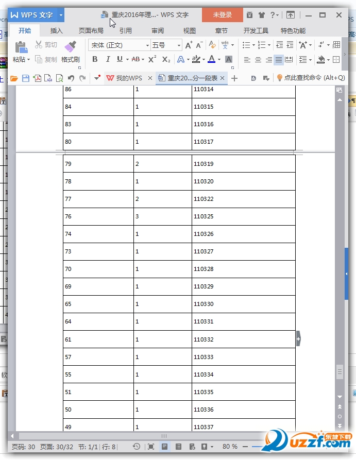Open the text effects A dropdown arrow

(188, 60)
